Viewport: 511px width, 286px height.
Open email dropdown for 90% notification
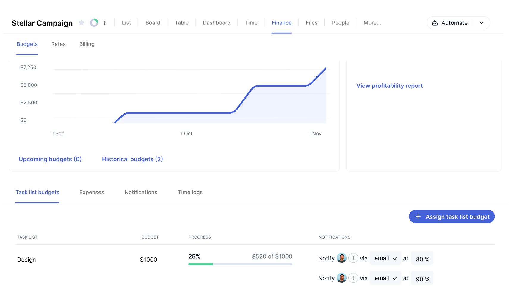[385, 278]
